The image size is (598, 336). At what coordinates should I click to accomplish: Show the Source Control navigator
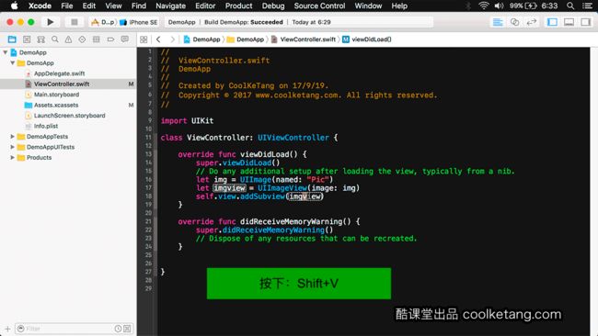tap(27, 39)
